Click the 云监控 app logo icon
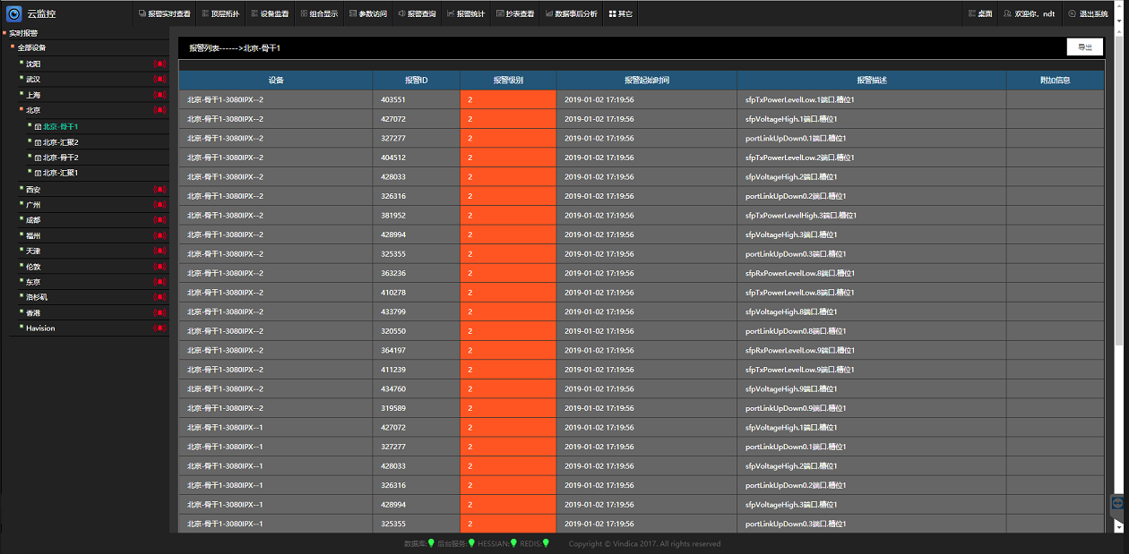The image size is (1129, 554). [x=13, y=13]
